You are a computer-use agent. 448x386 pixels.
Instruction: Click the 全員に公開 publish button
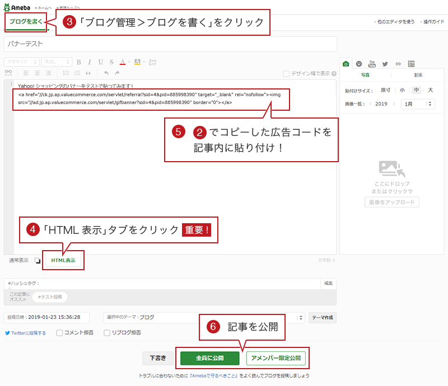tap(209, 358)
